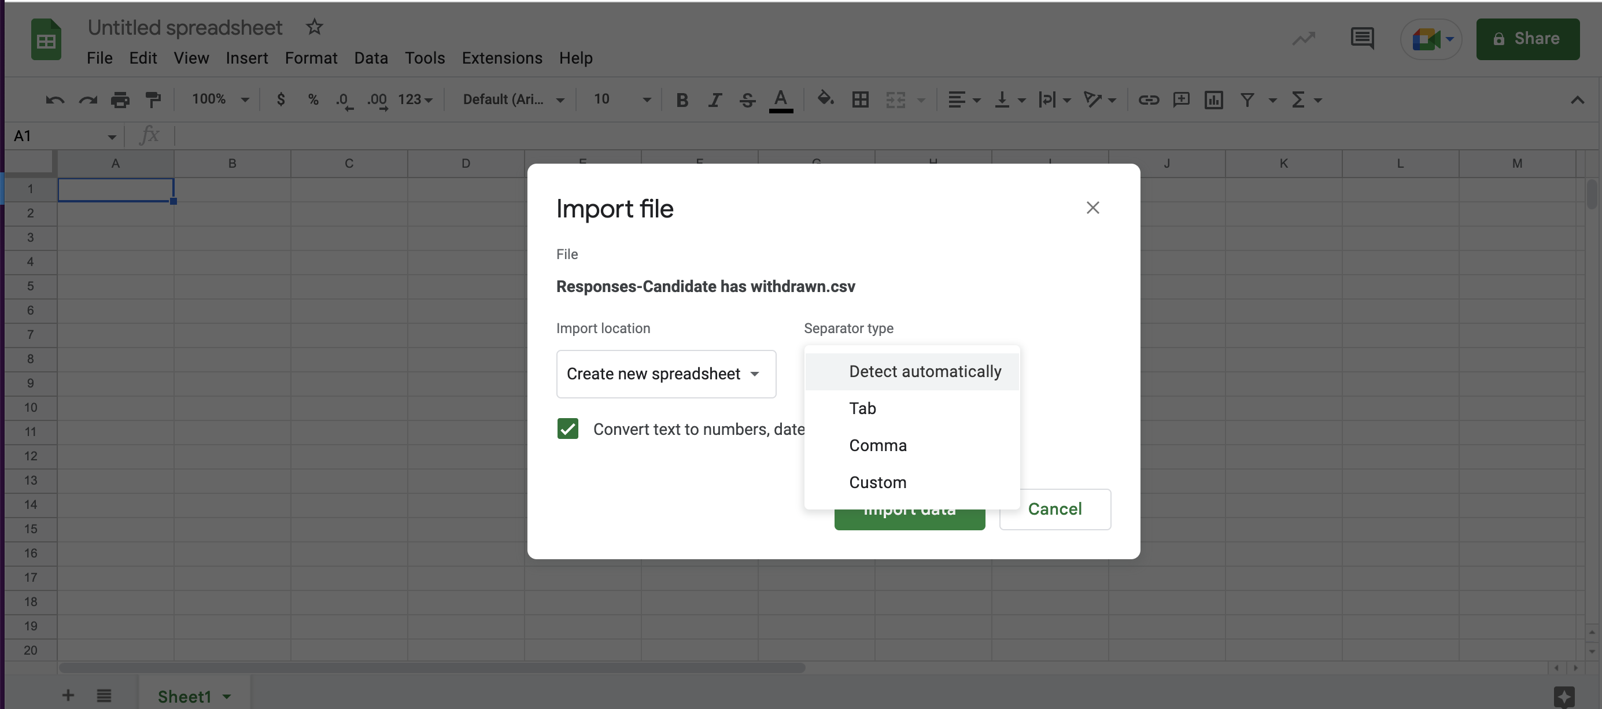Toggle italic formatting button
The width and height of the screenshot is (1602, 709).
(x=715, y=99)
